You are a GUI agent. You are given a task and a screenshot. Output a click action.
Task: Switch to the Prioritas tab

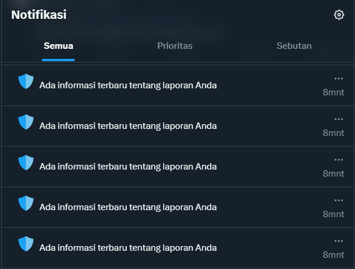click(175, 46)
